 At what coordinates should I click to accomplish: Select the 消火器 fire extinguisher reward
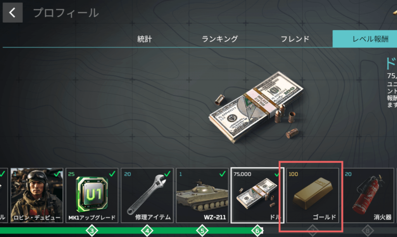368,195
